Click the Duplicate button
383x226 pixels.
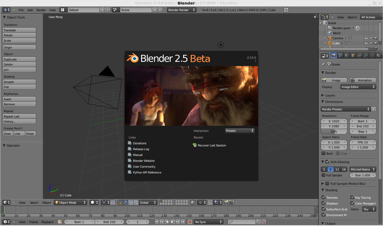pyautogui.click(x=19, y=59)
